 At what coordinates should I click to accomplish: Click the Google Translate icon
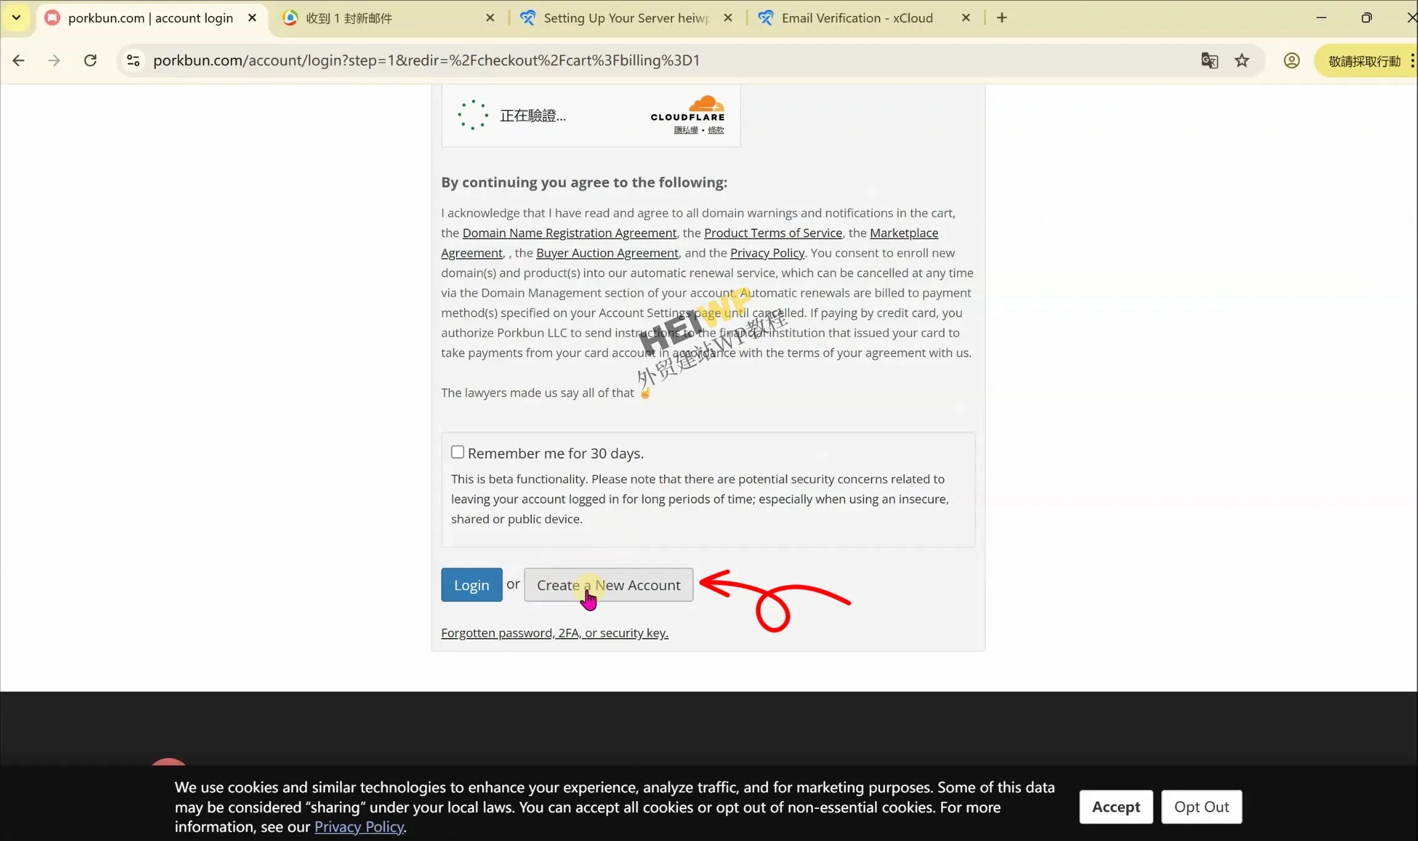[1209, 60]
